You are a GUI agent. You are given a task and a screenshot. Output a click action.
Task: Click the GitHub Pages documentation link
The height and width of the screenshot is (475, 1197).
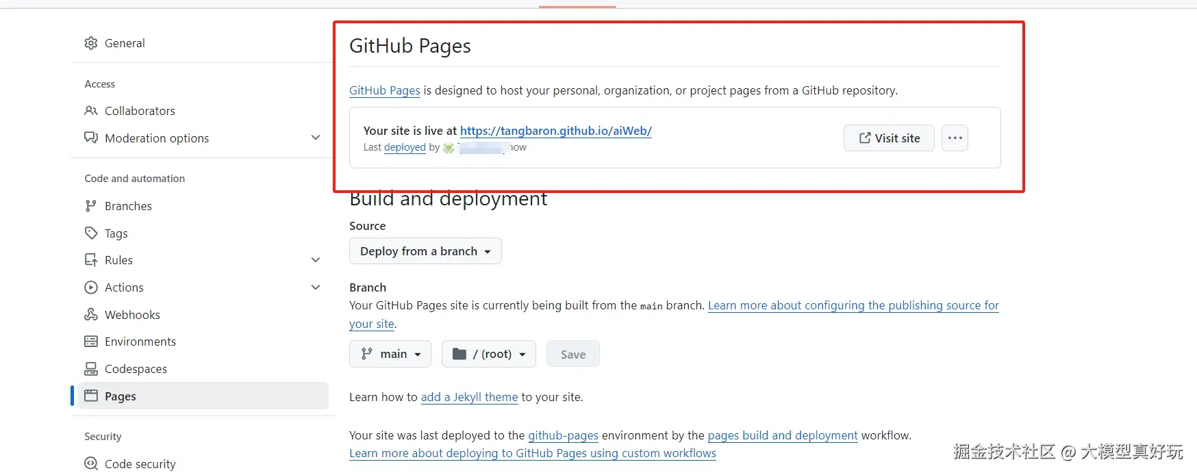(x=385, y=90)
